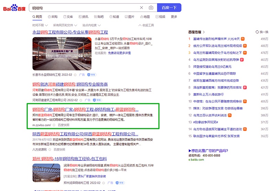This screenshot has height=191, width=275.
Task: Open hot search 乌方监测到自黑海发射的巡航导弹
Action: pyautogui.click(x=216, y=60)
